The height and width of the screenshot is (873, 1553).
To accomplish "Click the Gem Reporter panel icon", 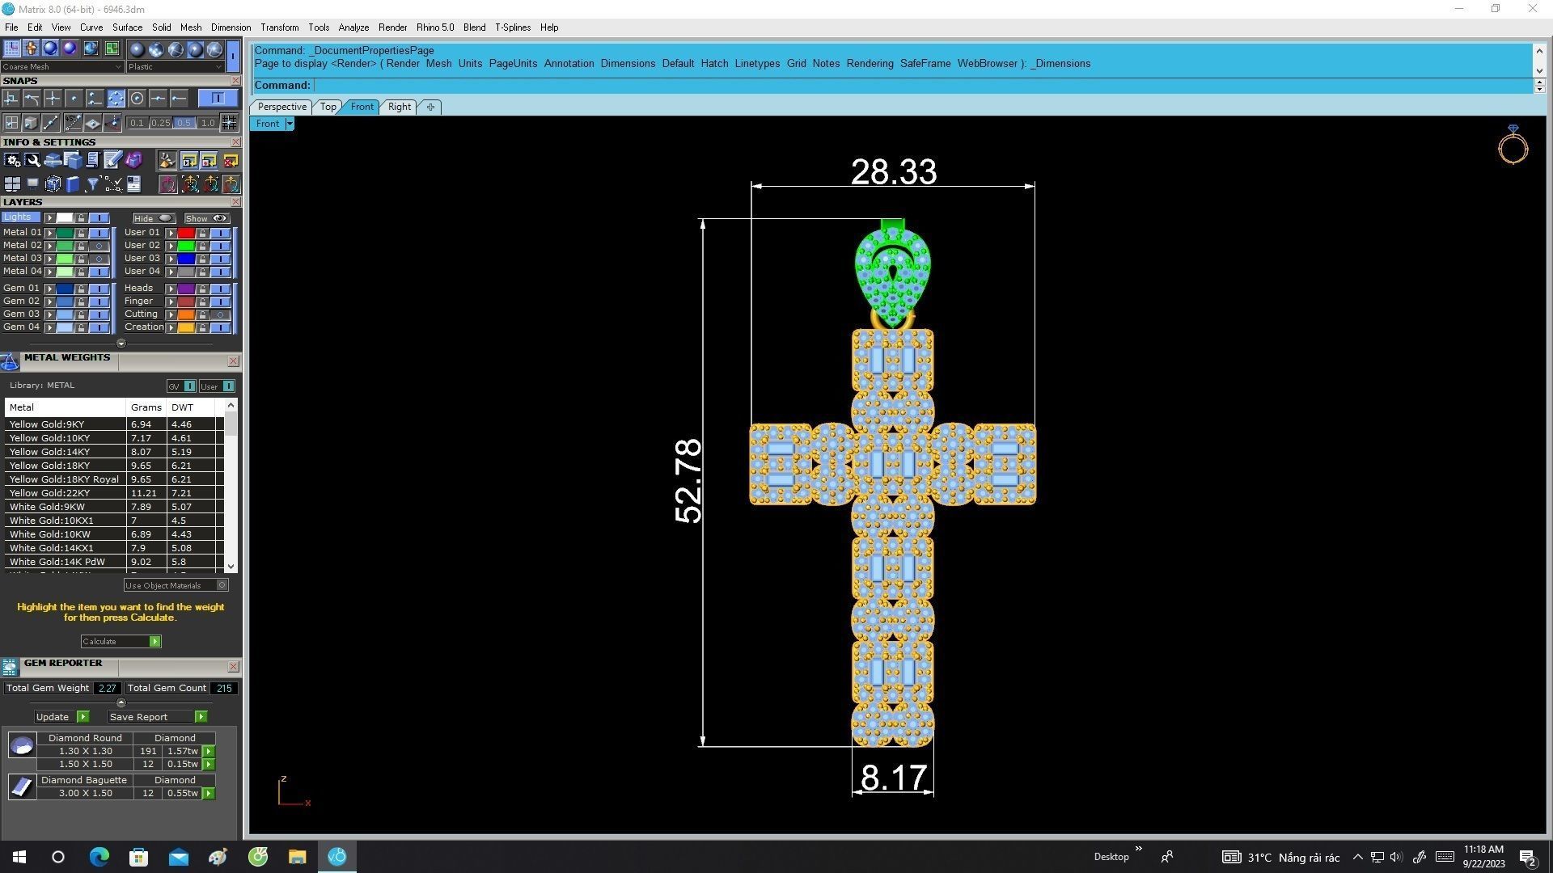I will tap(10, 667).
